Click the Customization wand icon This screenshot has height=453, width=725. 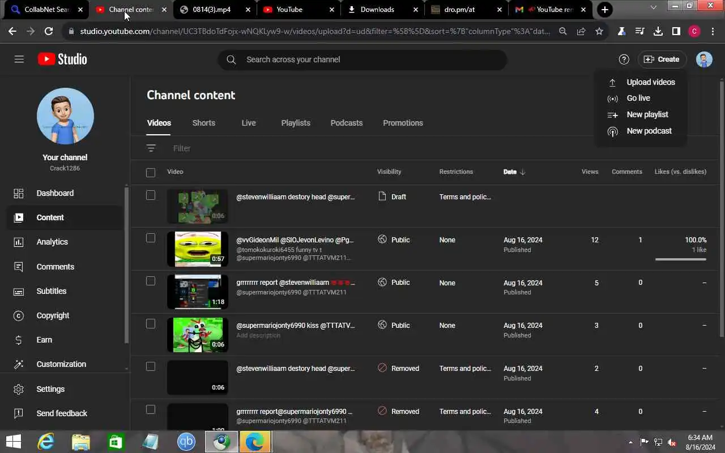[19, 364]
